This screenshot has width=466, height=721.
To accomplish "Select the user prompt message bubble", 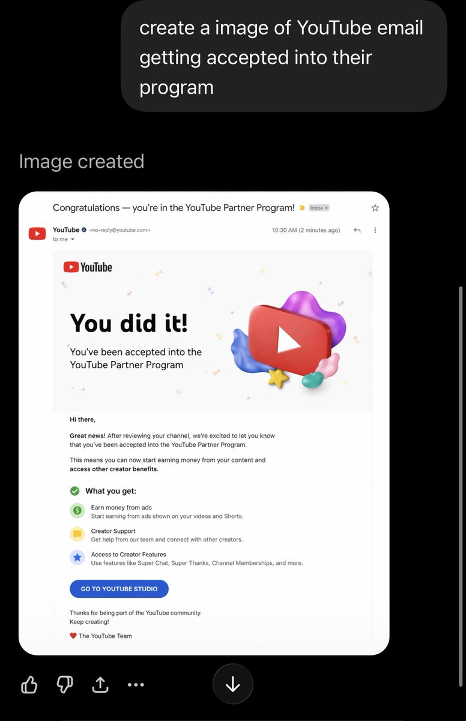I will point(284,56).
